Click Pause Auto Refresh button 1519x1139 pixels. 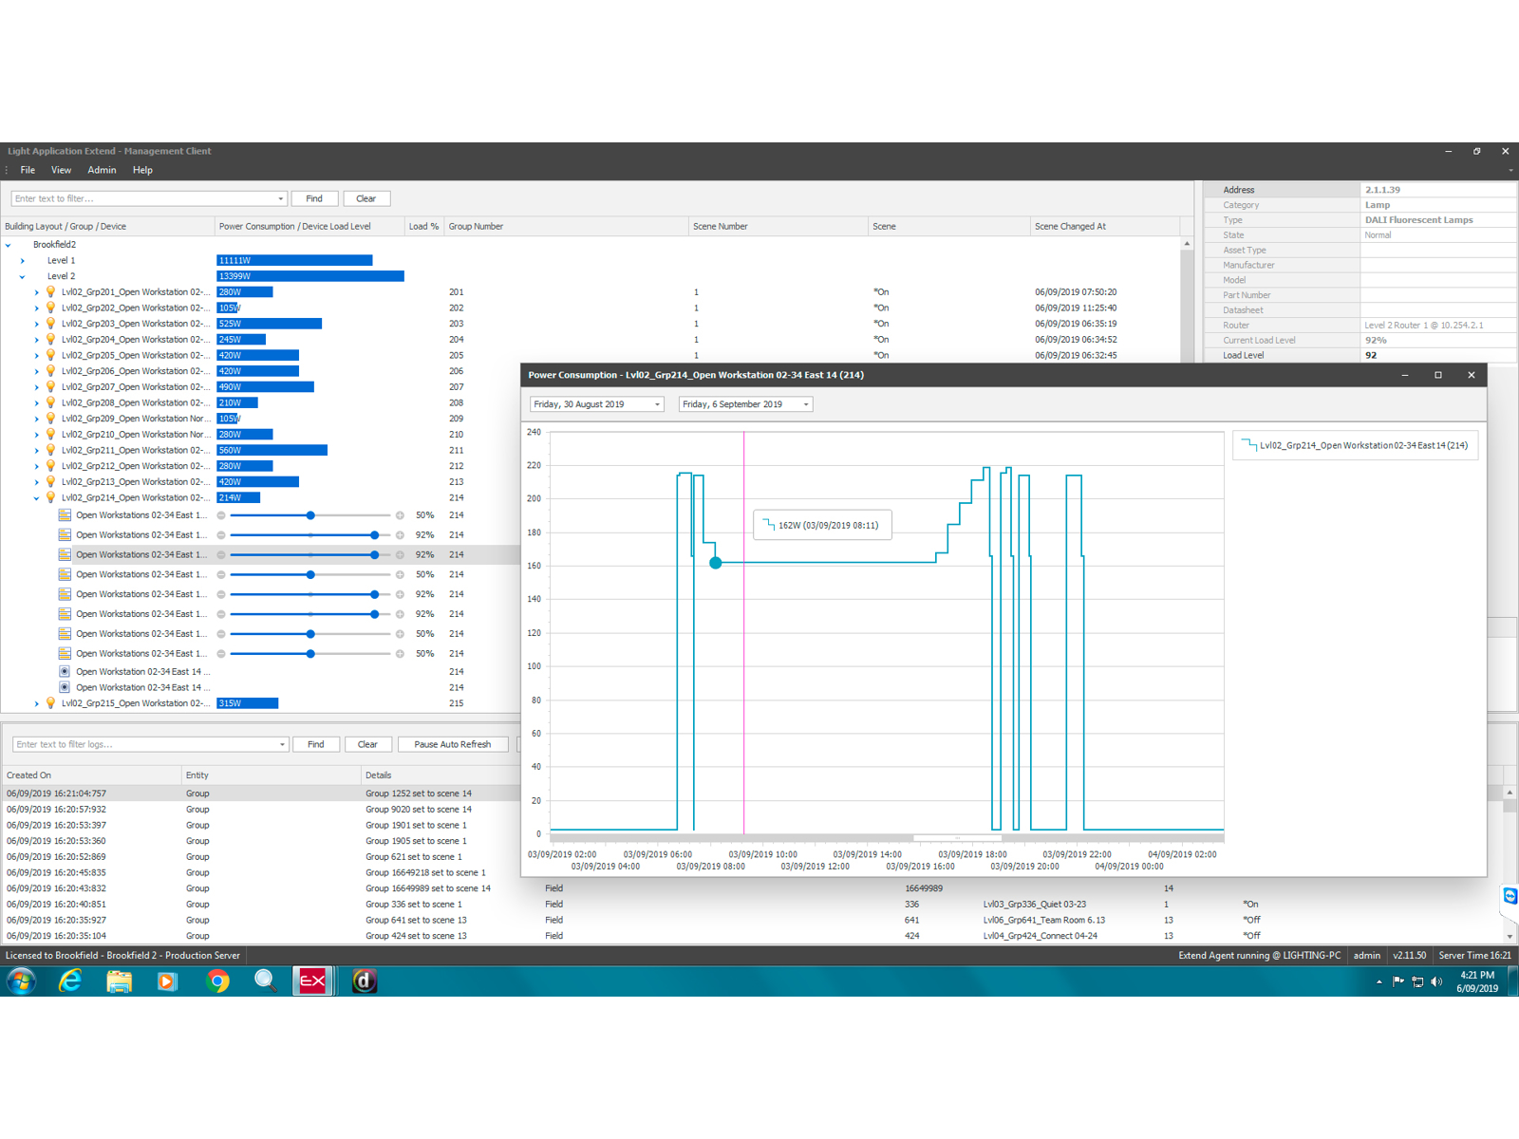coord(452,745)
